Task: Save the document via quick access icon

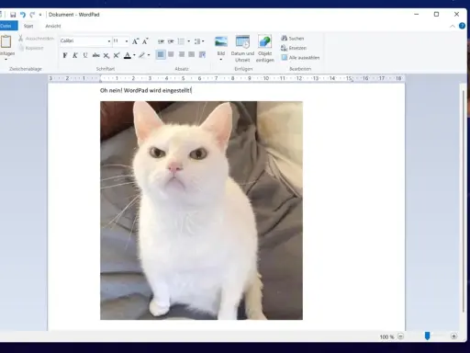Action: [13, 15]
